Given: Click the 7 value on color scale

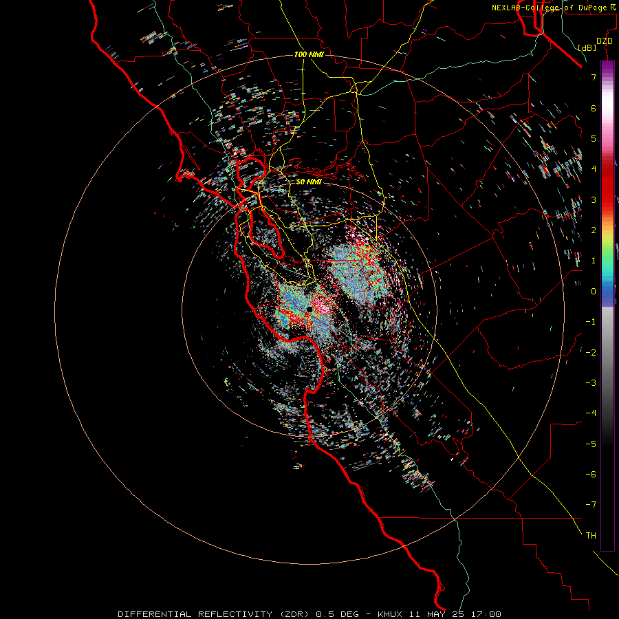Looking at the screenshot, I should pyautogui.click(x=594, y=77).
